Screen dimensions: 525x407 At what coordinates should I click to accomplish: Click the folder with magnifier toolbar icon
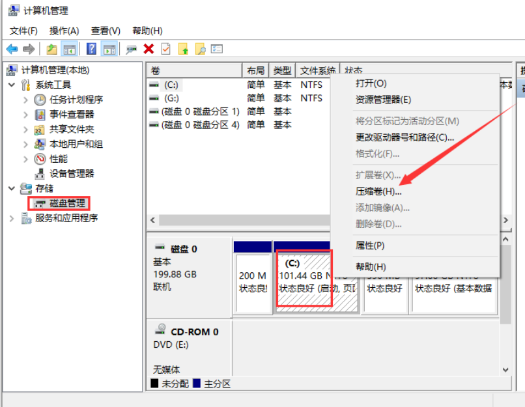point(201,49)
